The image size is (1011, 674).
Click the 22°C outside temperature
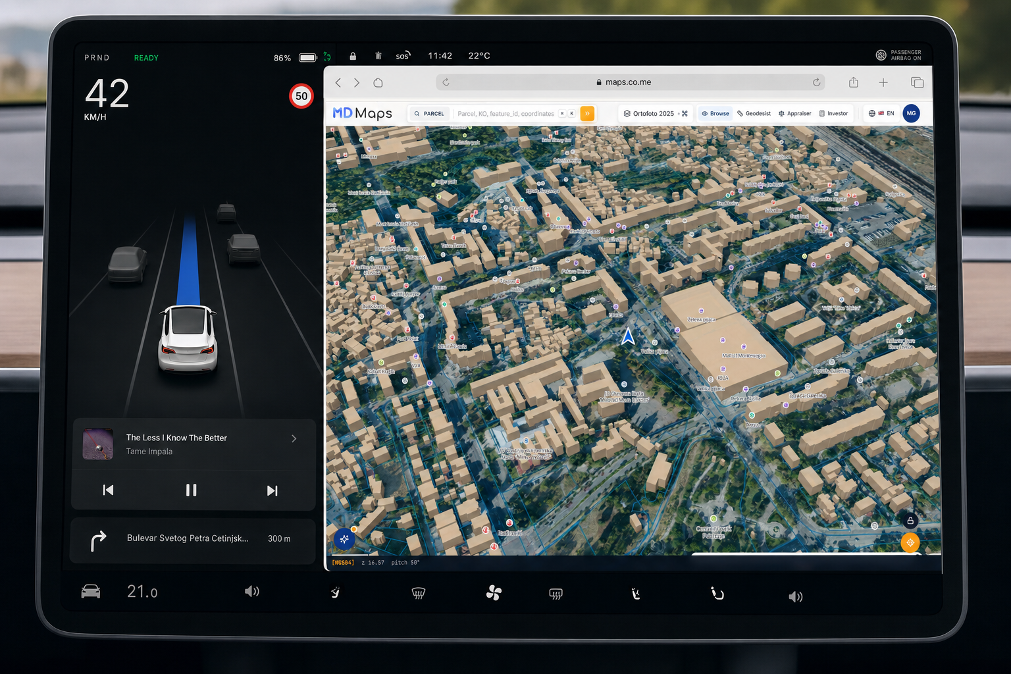click(x=479, y=56)
